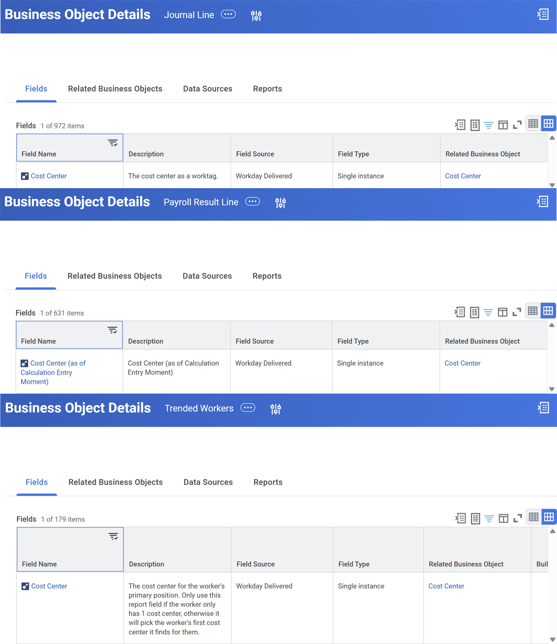This screenshot has height=644, width=557.
Task: Switch Journal Line grid to compact table view
Action: tap(533, 124)
